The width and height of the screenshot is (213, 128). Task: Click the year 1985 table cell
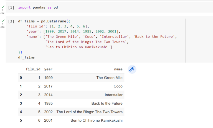pyautogui.click(x=48, y=104)
